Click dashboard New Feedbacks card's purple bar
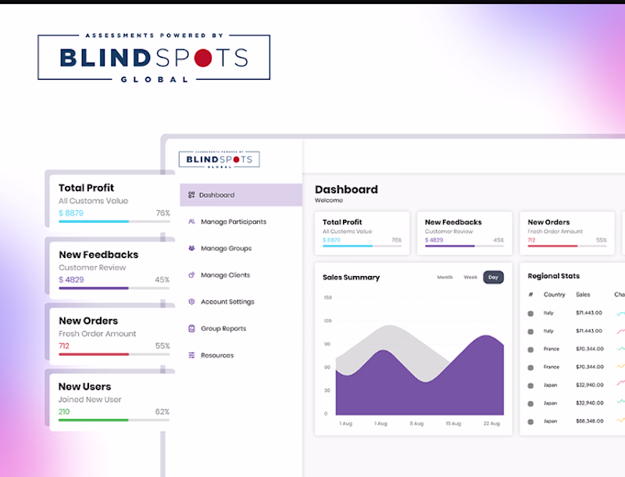625x477 pixels. [x=450, y=246]
